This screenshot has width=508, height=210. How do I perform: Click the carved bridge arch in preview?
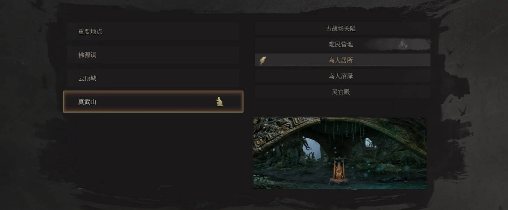(339, 130)
